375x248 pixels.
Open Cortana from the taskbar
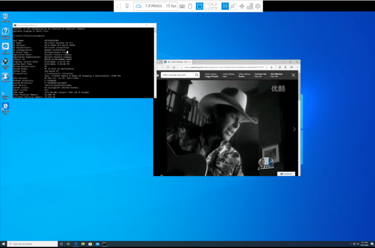pyautogui.click(x=61, y=244)
